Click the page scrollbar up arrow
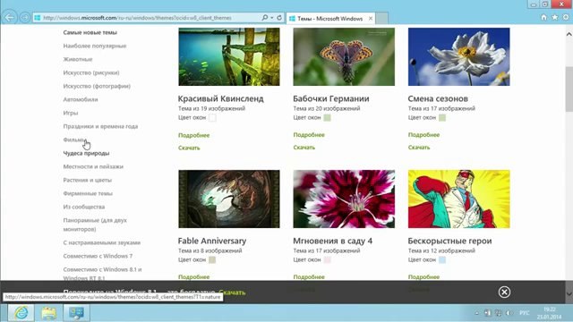This screenshot has height=322, width=573. [x=569, y=34]
